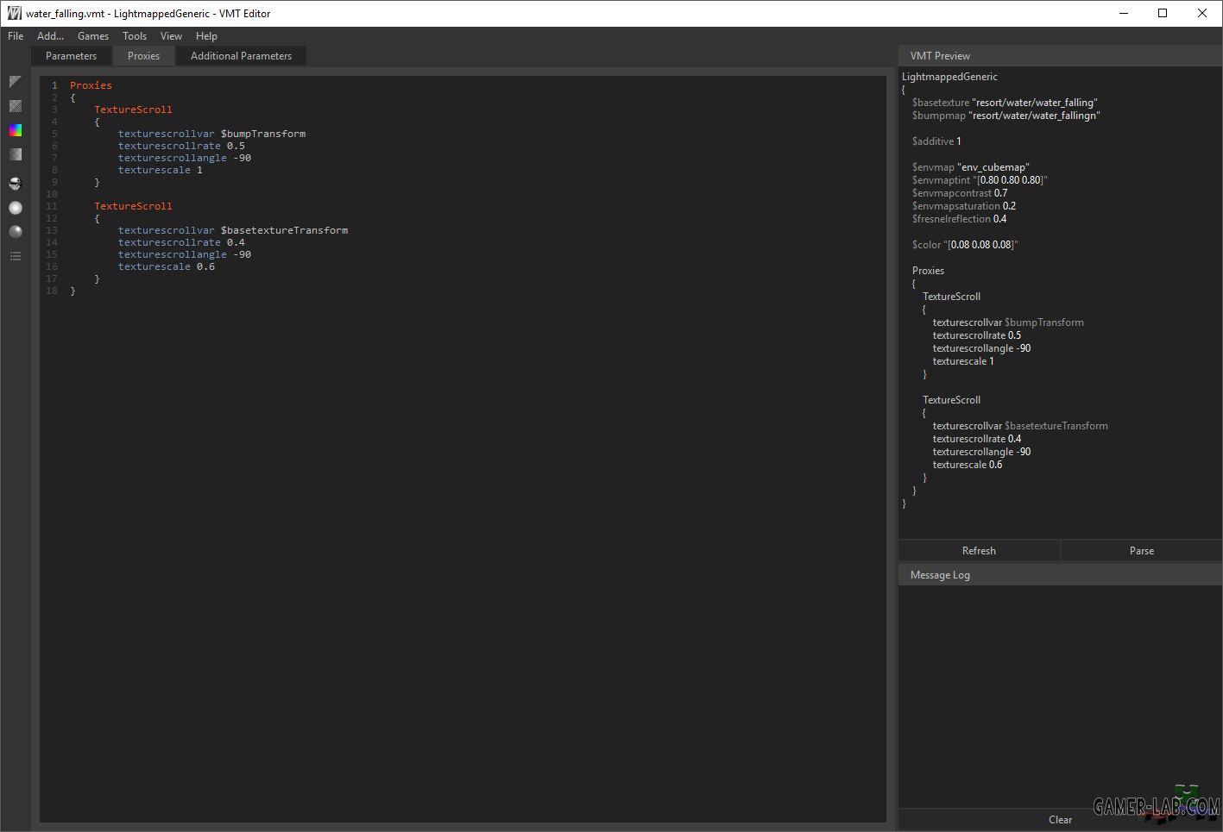Click the Refresh button under VMT Preview
Screen dimensions: 1223x832
[x=979, y=551]
